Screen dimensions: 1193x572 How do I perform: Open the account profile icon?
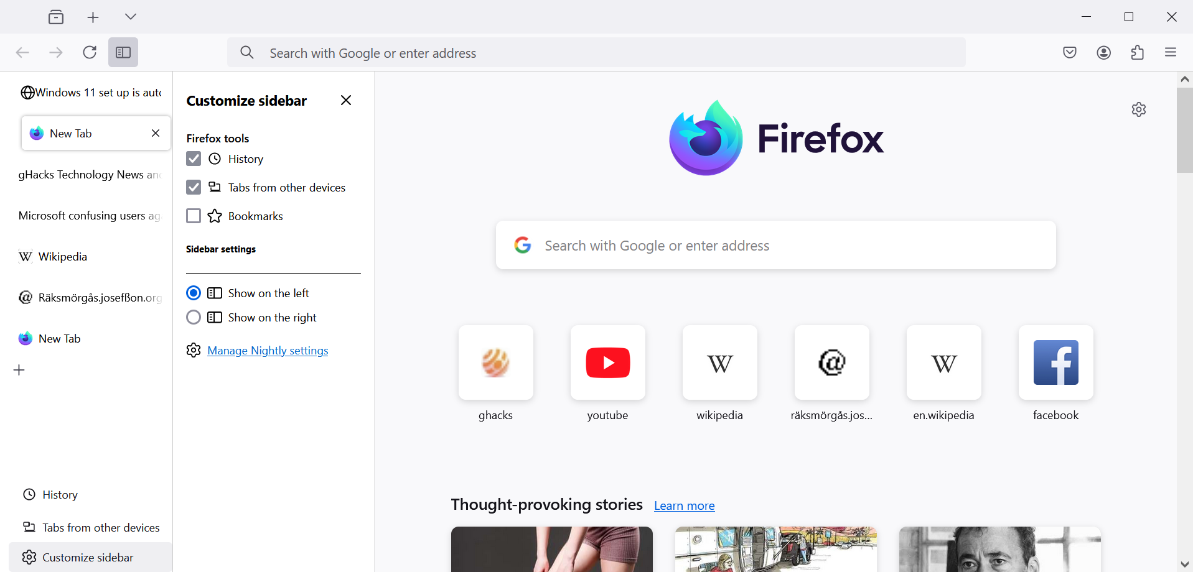(x=1104, y=52)
